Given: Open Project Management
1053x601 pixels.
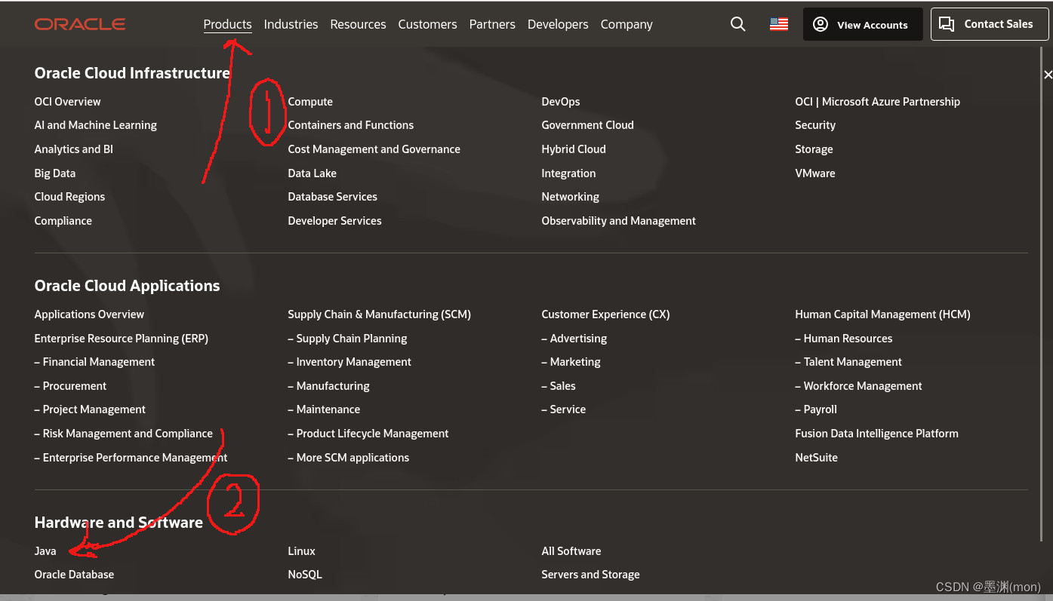Looking at the screenshot, I should click(90, 409).
